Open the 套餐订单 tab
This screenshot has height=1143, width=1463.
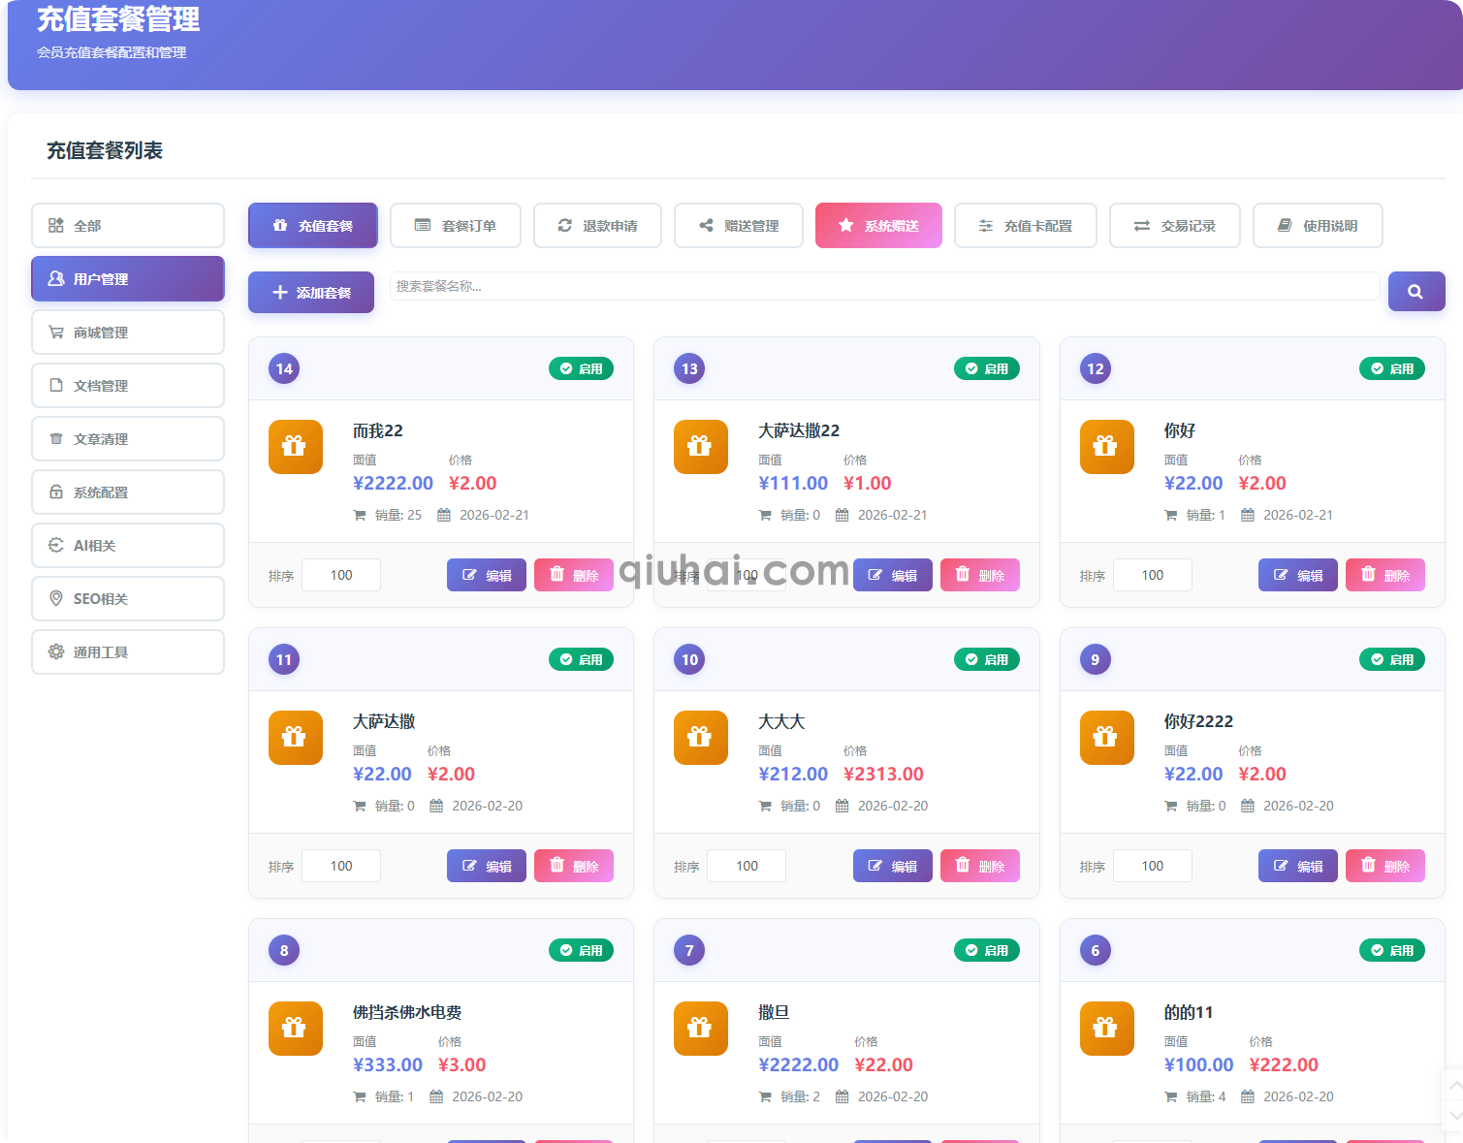(456, 226)
